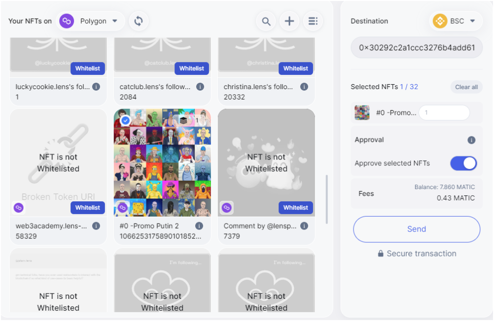Open info for christina.lens NFT

click(x=304, y=87)
